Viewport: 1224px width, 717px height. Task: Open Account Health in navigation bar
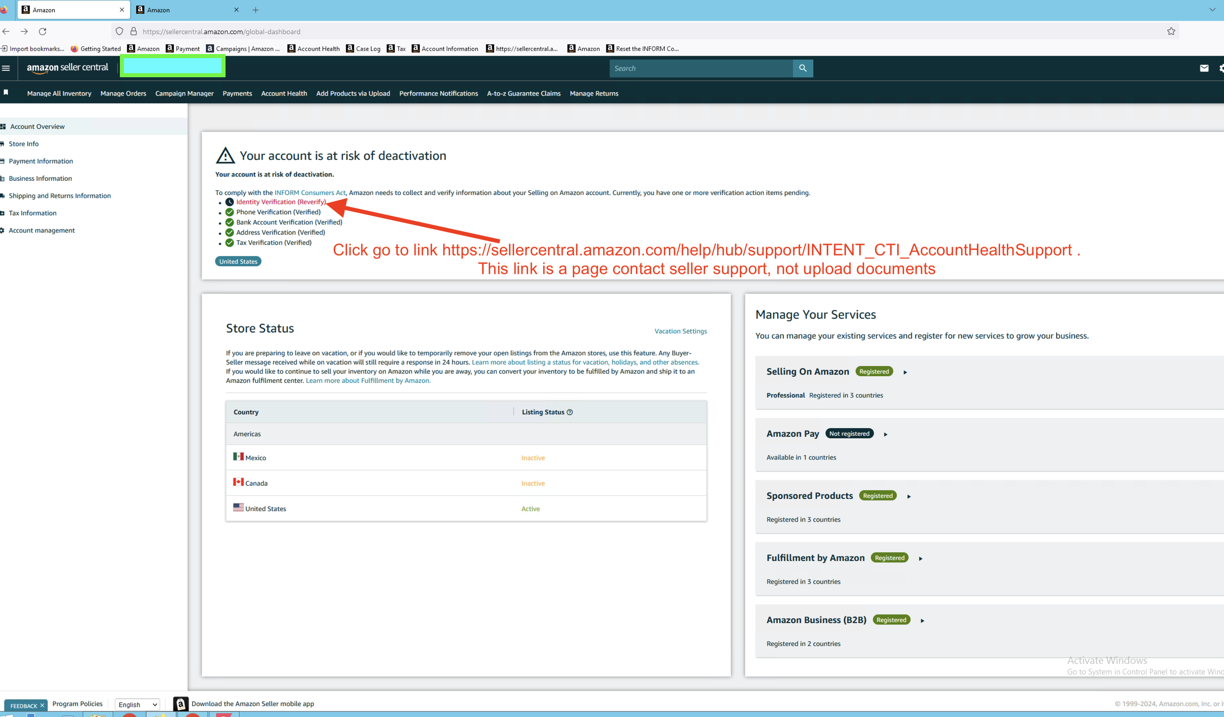(x=284, y=93)
